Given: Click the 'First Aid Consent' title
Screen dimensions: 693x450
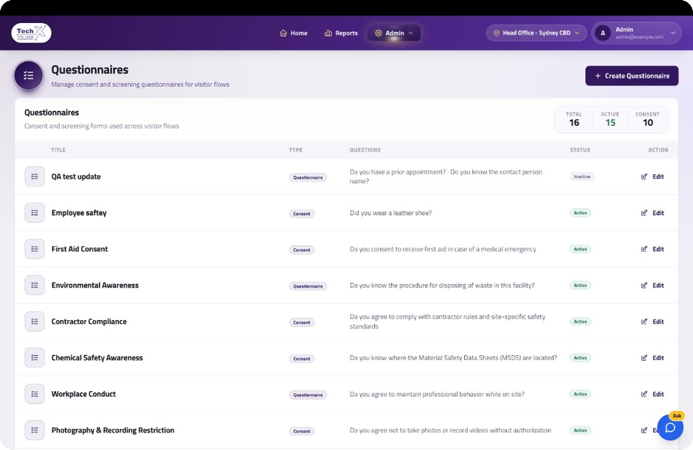Looking at the screenshot, I should pos(80,249).
